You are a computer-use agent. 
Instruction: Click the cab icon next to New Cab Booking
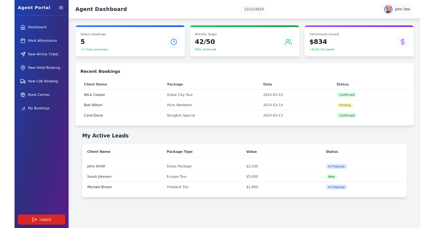tap(23, 81)
